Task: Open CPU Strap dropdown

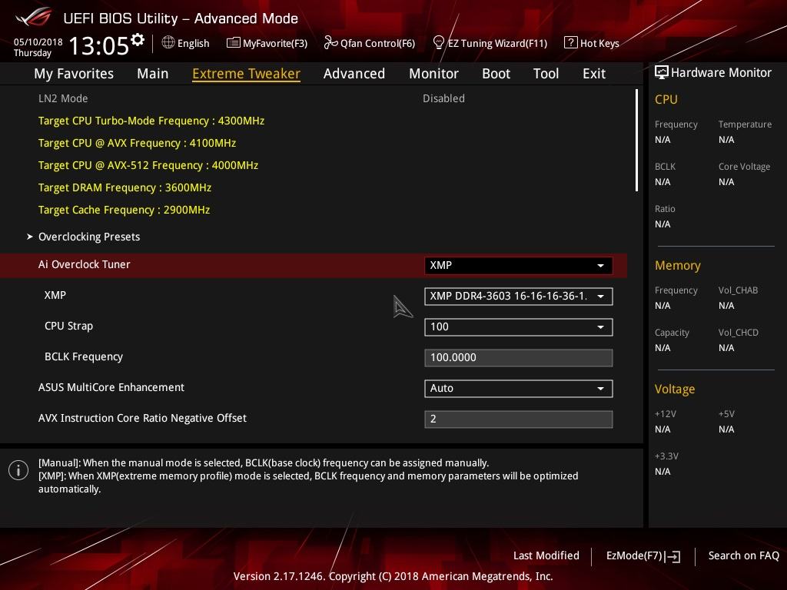Action: point(519,327)
